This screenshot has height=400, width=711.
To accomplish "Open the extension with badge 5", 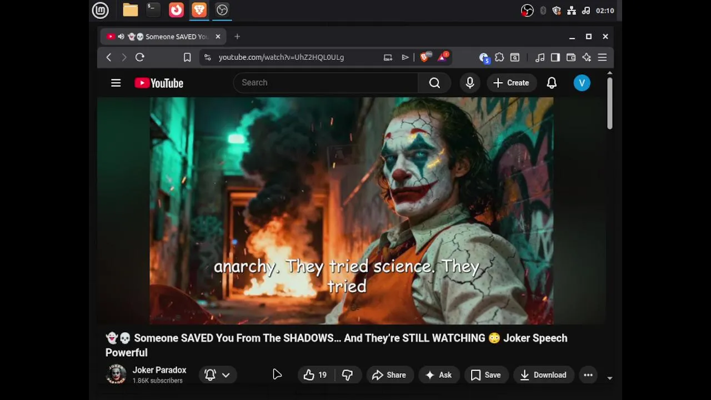I will coord(484,57).
